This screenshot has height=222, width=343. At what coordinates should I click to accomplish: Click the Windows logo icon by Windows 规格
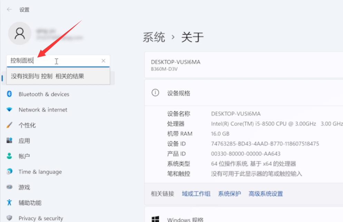click(x=155, y=219)
